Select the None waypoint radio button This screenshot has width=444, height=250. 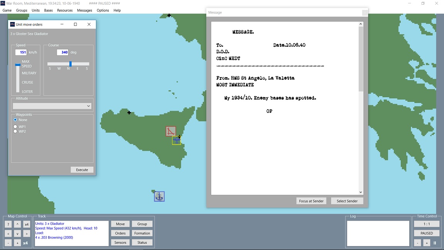click(x=15, y=120)
